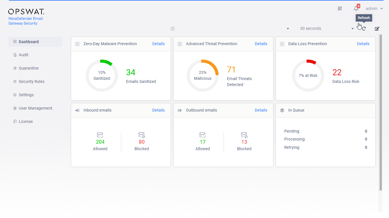The image size is (389, 218).
Task: Click the inbound Allowed envelope icon
Action: click(x=100, y=135)
